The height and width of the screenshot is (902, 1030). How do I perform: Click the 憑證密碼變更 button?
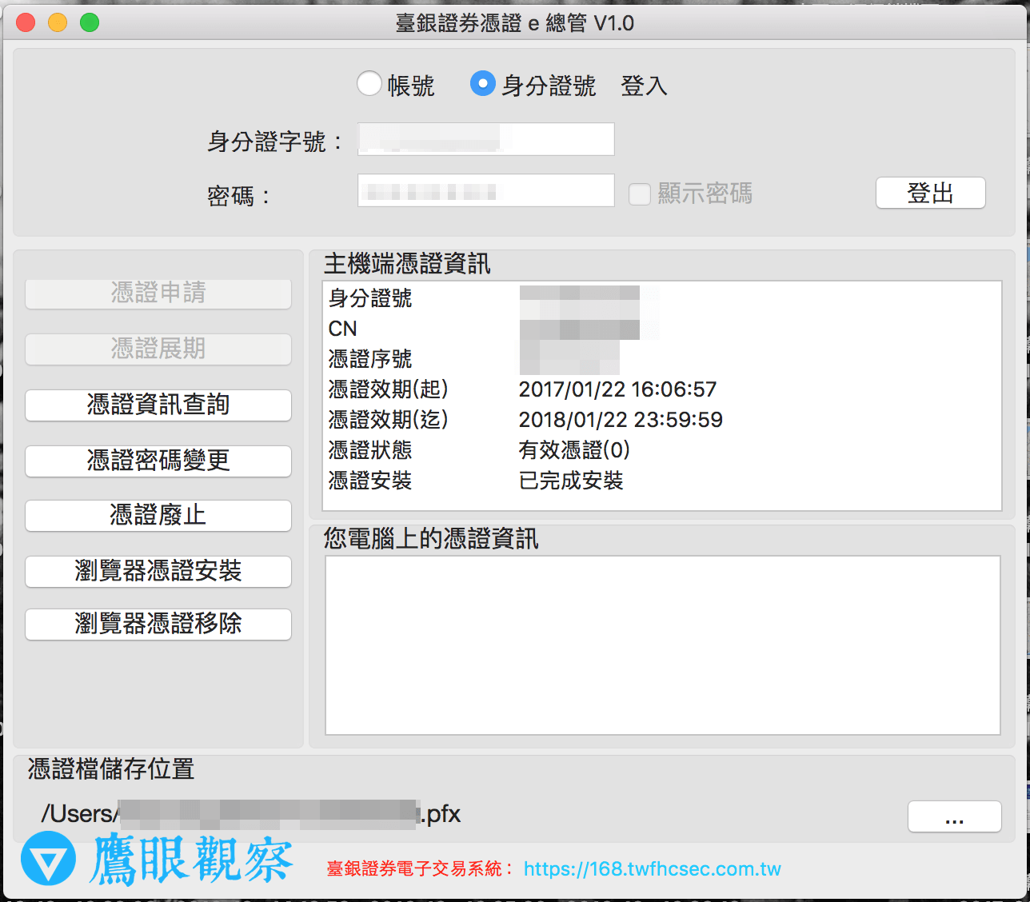pyautogui.click(x=158, y=461)
